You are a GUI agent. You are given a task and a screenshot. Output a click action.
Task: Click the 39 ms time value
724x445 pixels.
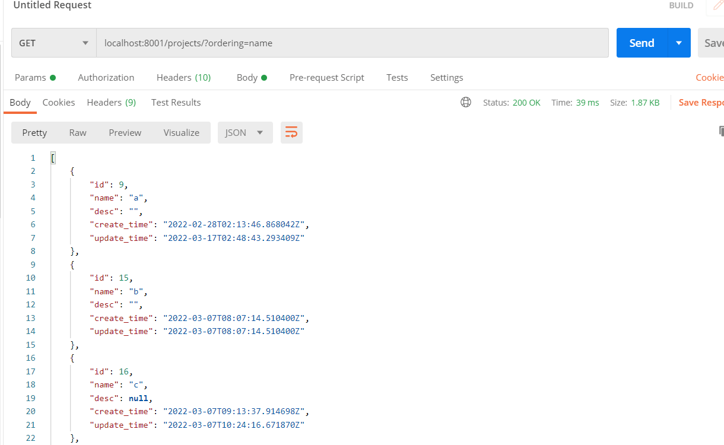(x=587, y=103)
